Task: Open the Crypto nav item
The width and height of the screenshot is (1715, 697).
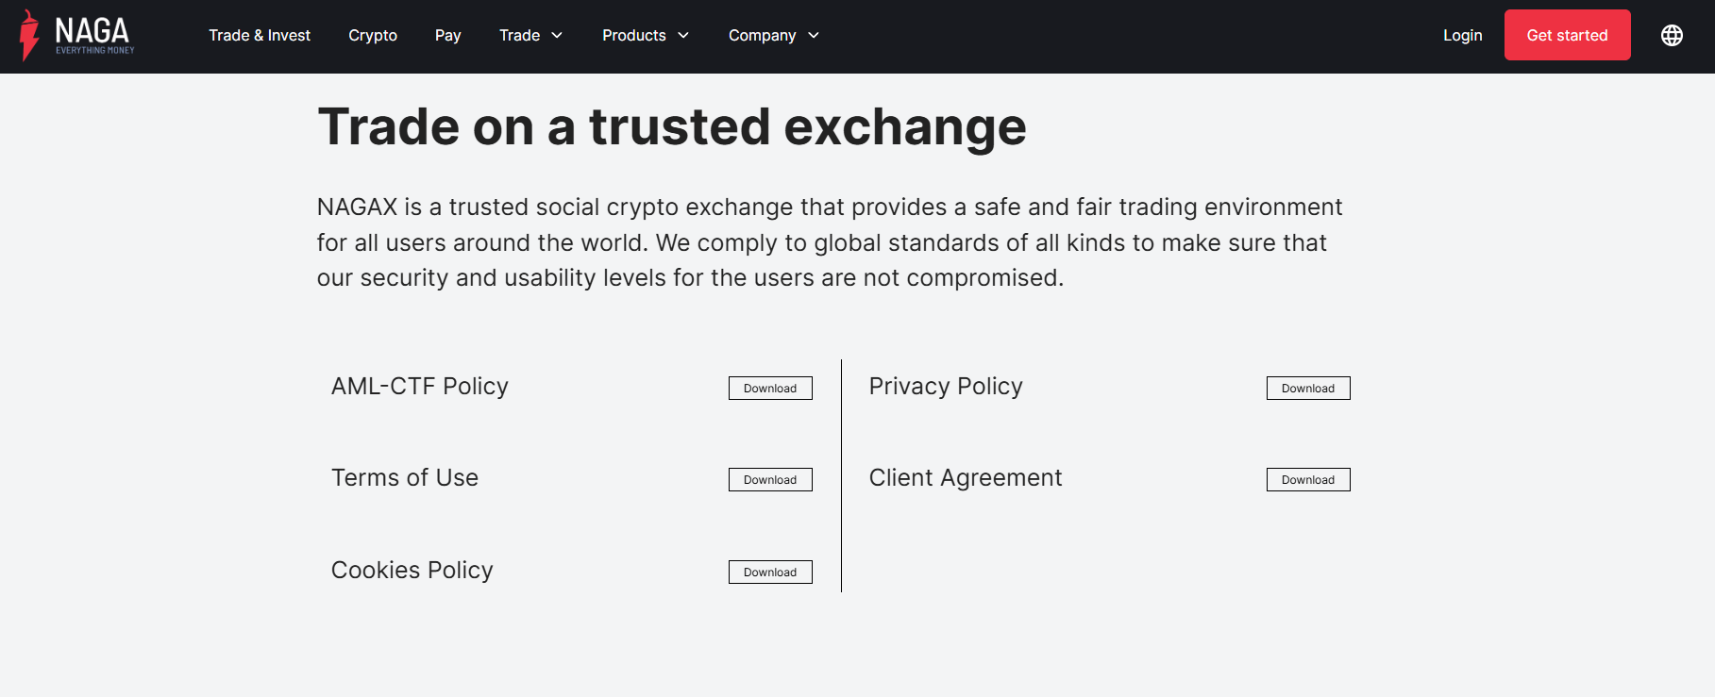Action: tap(373, 35)
